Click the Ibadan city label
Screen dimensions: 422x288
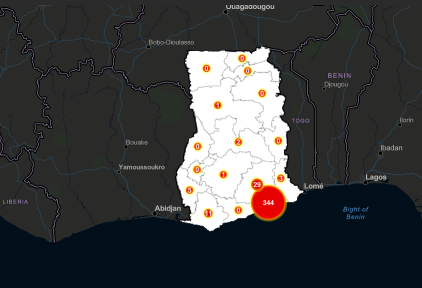tap(391, 148)
